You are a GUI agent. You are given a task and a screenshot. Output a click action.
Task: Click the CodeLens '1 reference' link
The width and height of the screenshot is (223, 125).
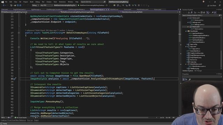(x=30, y=30)
